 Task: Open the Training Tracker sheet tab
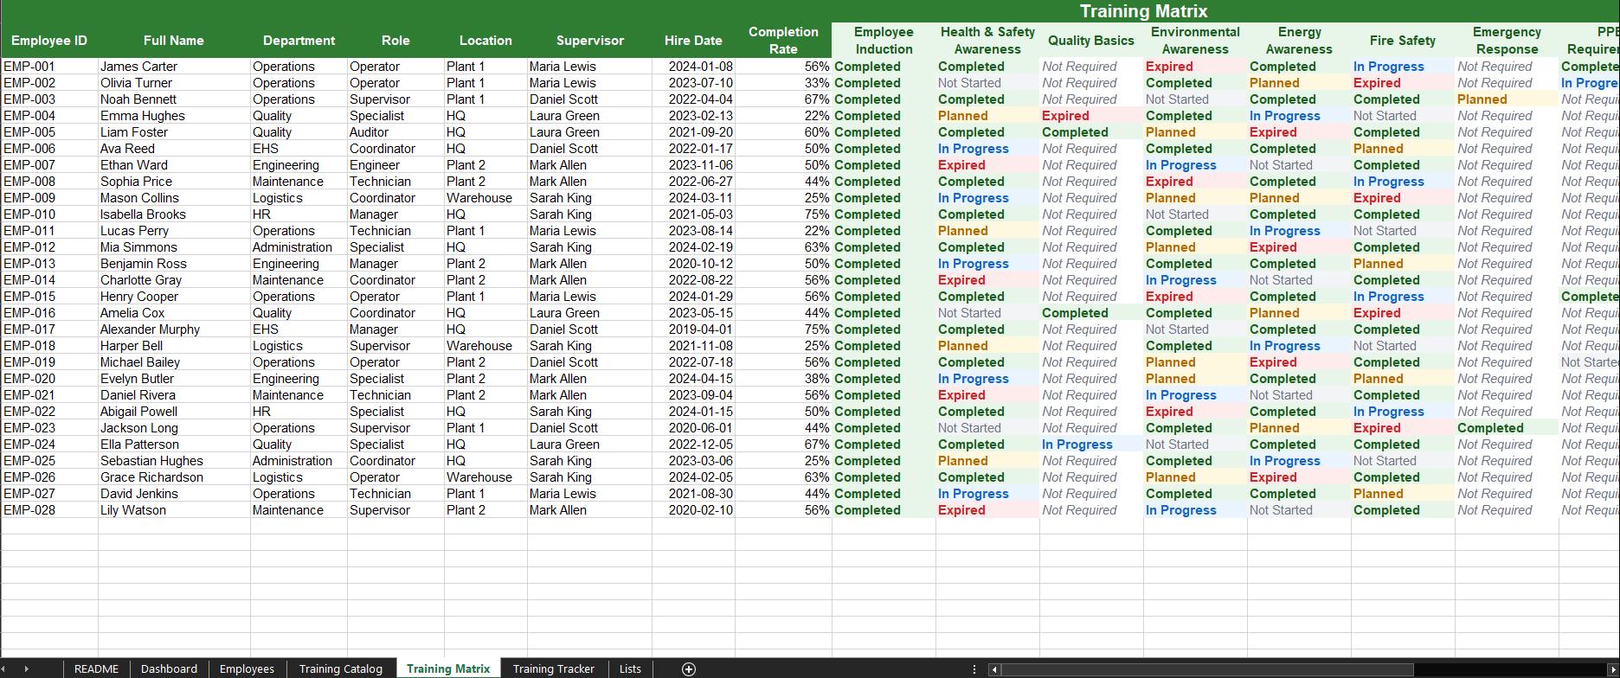coord(553,668)
